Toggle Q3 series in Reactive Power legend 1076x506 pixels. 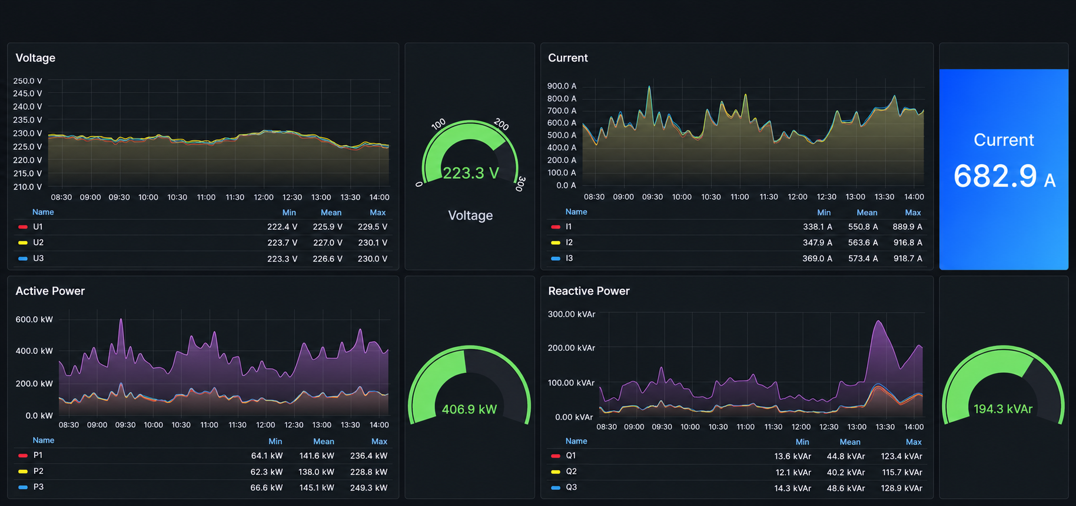click(572, 487)
